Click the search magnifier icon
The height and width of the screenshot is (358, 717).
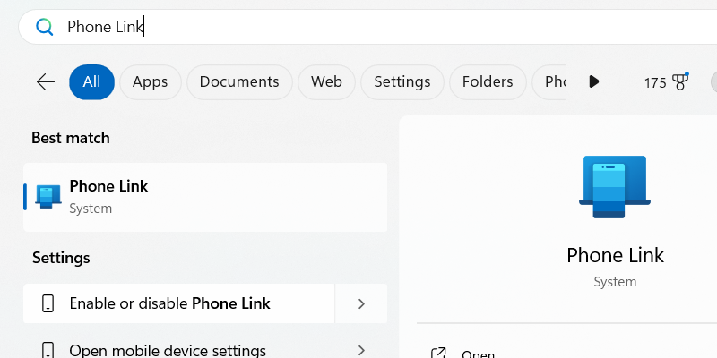tap(44, 27)
